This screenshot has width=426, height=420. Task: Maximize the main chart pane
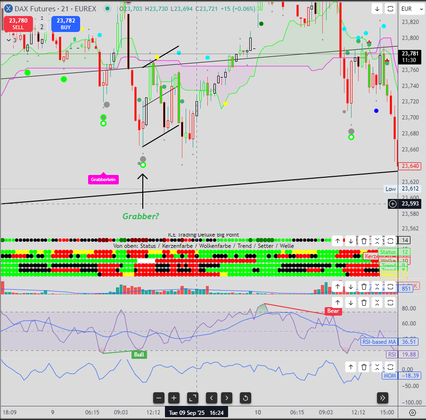click(390, 8)
